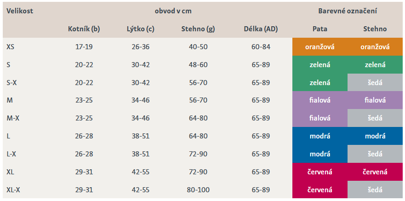Select the XS size row label
This screenshot has height=201, width=405.
(x=11, y=47)
